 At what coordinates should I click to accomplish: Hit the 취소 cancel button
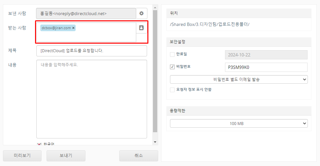point(139,156)
